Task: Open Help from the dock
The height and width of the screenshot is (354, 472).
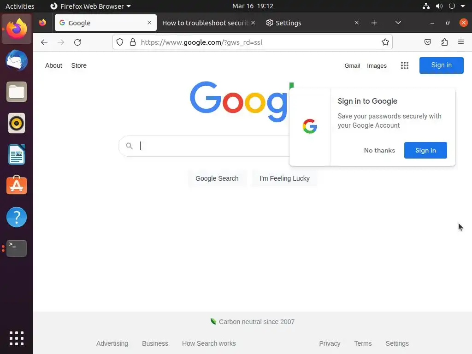Action: click(17, 217)
